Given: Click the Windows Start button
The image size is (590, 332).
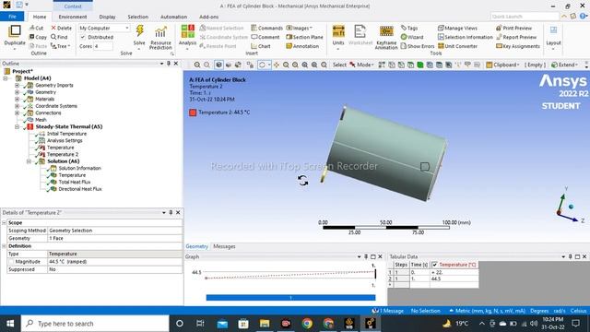Looking at the screenshot, I should (10, 324).
